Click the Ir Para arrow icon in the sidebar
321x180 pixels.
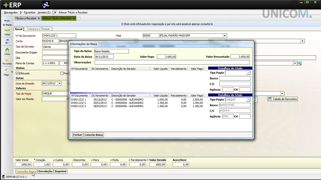click(7, 21)
